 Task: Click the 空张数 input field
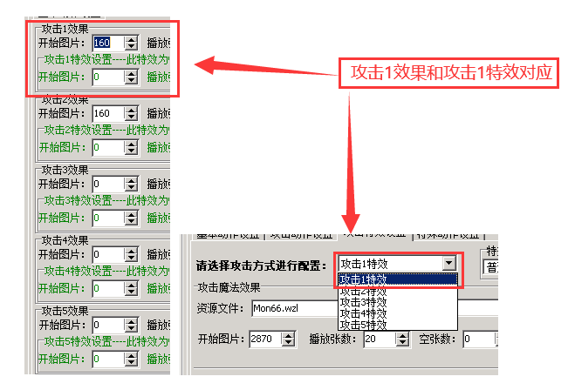tap(476, 339)
